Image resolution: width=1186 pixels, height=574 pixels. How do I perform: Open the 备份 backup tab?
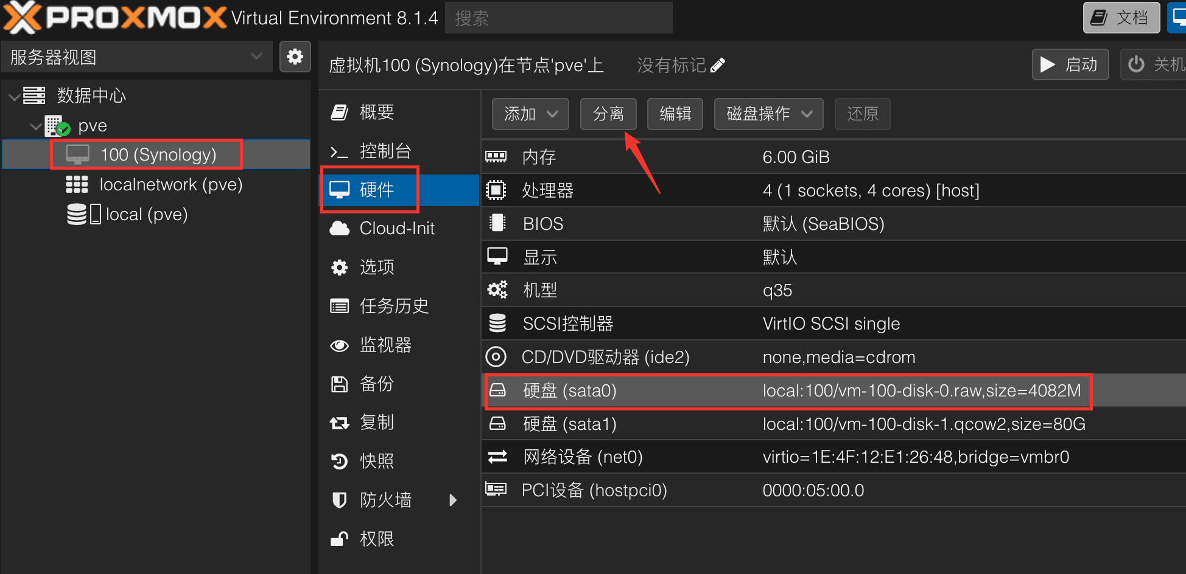pyautogui.click(x=399, y=384)
